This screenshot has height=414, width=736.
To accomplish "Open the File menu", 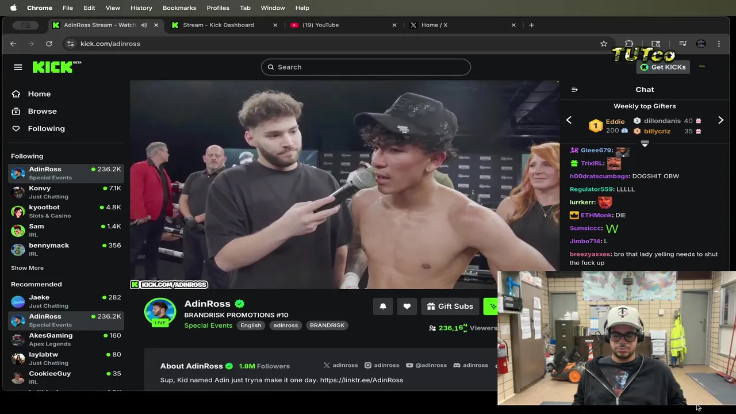I will click(x=67, y=7).
